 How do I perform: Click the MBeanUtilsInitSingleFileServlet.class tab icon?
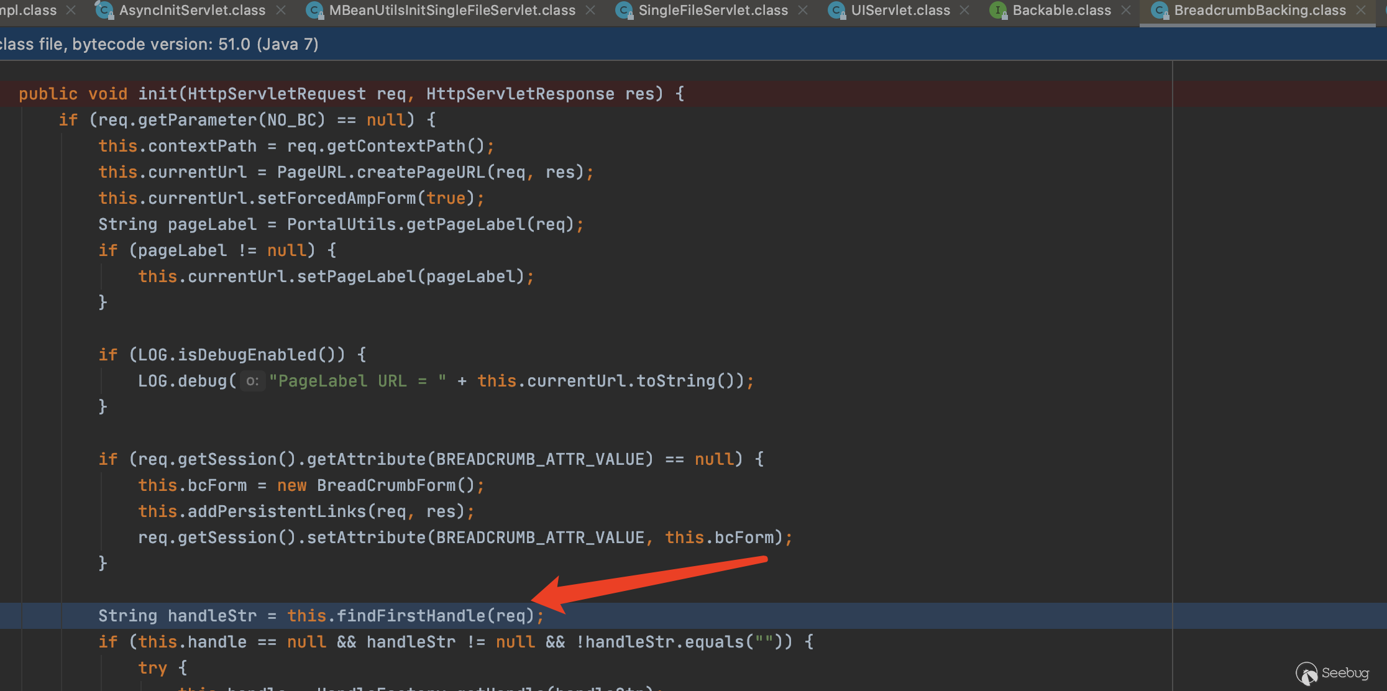pyautogui.click(x=314, y=10)
